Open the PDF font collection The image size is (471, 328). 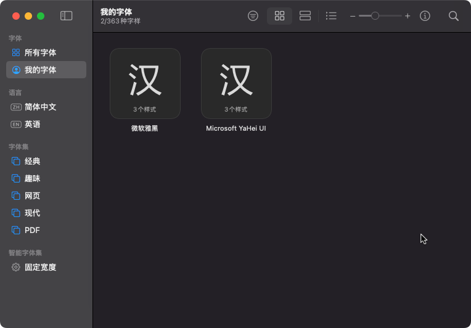(x=46, y=231)
